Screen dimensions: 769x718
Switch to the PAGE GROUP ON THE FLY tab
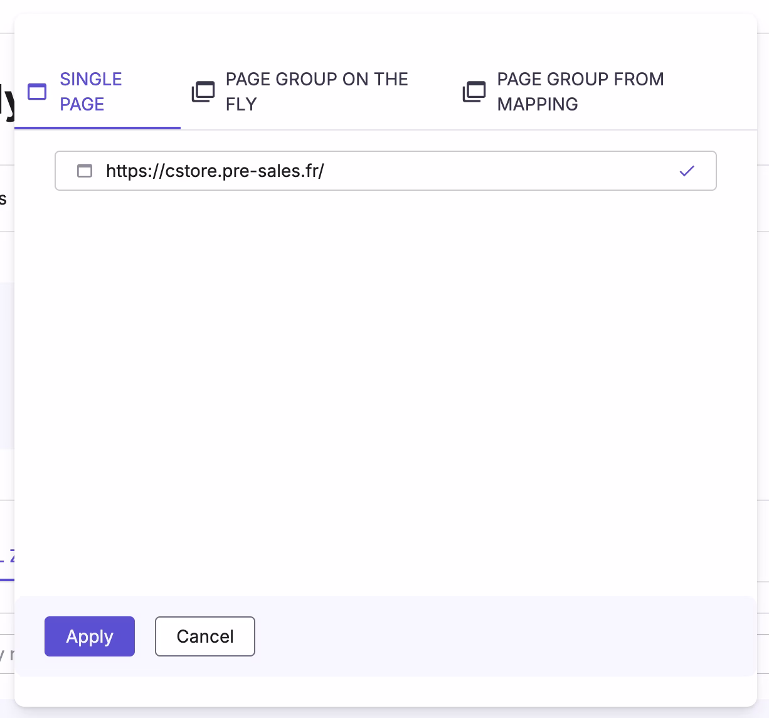point(317,92)
